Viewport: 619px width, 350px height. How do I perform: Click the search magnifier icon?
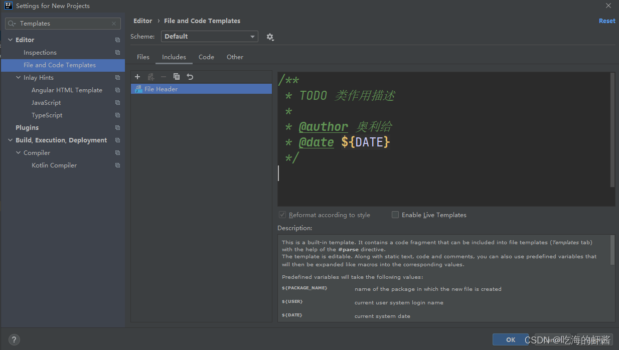(13, 24)
